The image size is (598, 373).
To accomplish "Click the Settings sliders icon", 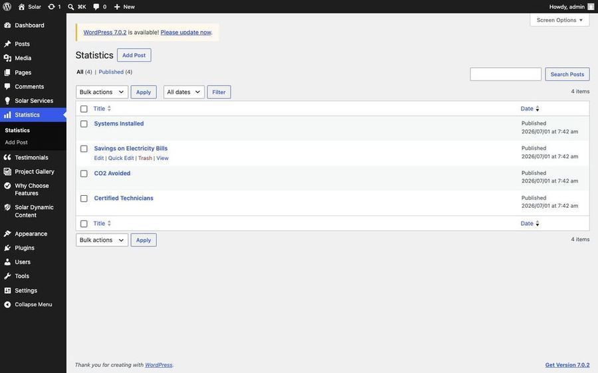I will pos(7,290).
